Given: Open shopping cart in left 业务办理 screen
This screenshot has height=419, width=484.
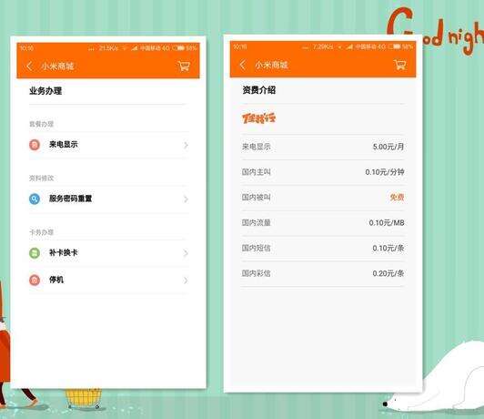Looking at the screenshot, I should (x=184, y=66).
